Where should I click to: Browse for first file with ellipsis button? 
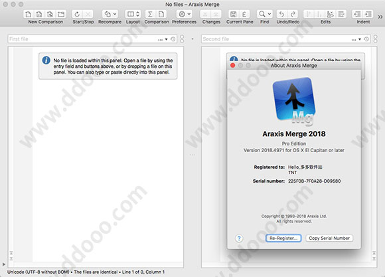pyautogui.click(x=161, y=39)
